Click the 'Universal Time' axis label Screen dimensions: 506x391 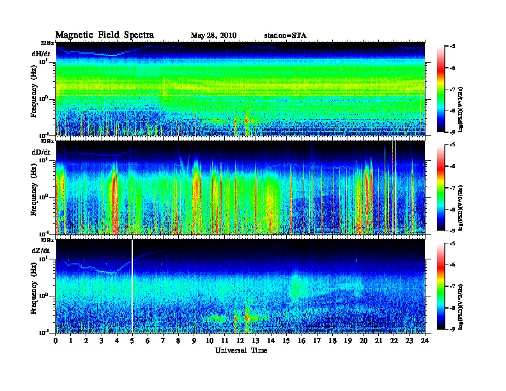coord(241,350)
